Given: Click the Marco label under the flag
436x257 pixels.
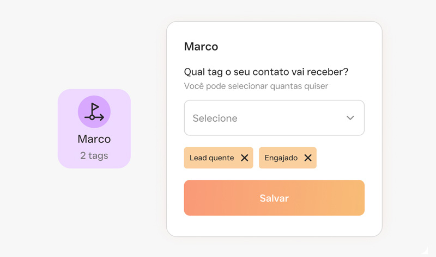Looking at the screenshot, I should [94, 139].
